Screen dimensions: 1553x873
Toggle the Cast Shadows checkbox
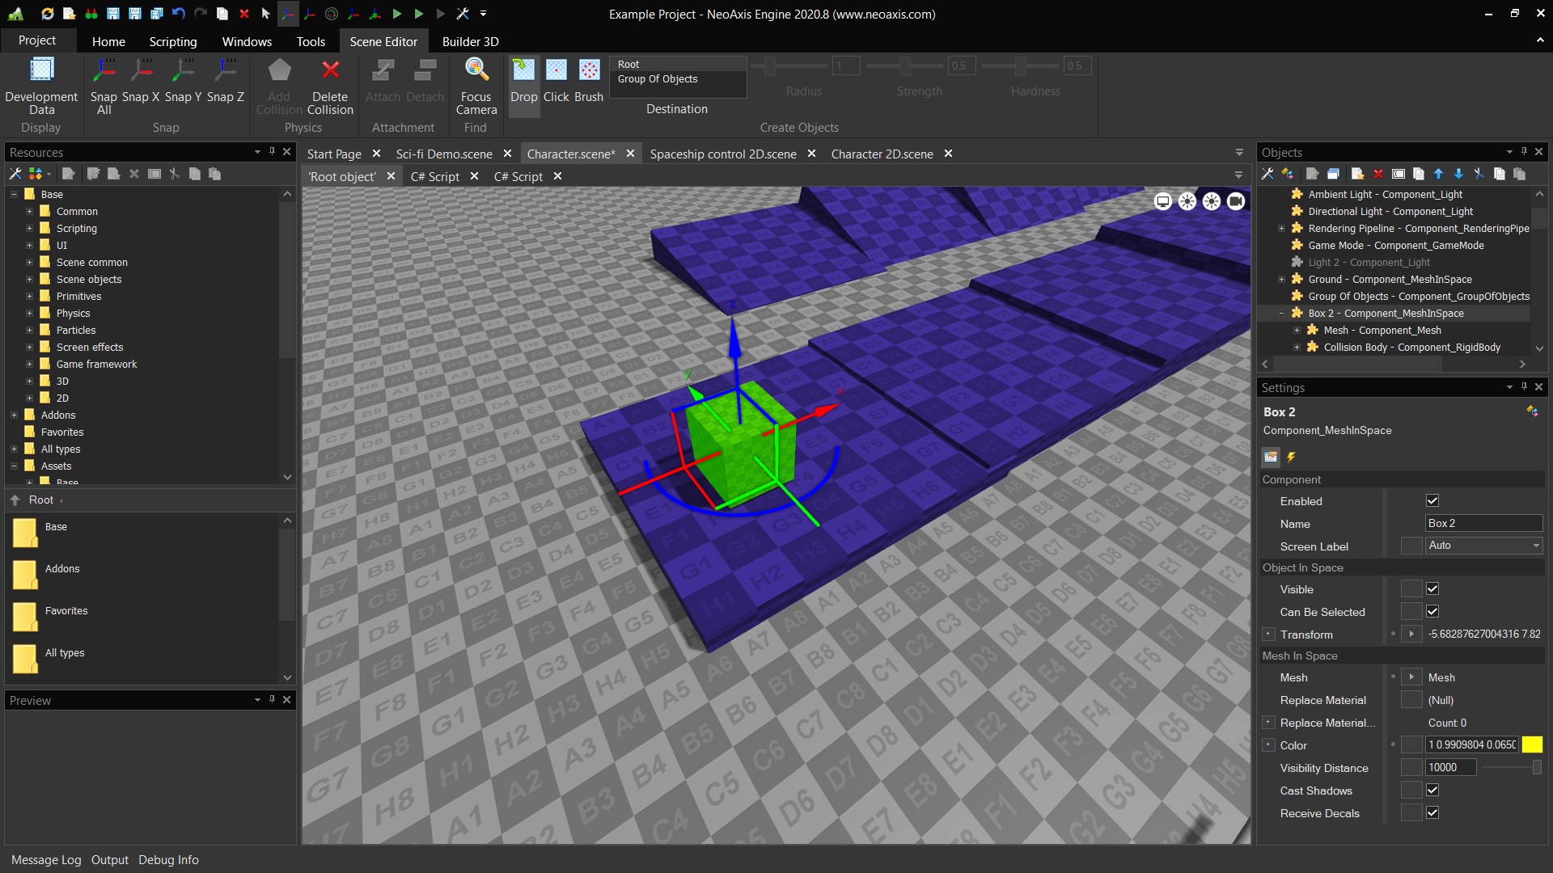tap(1432, 791)
